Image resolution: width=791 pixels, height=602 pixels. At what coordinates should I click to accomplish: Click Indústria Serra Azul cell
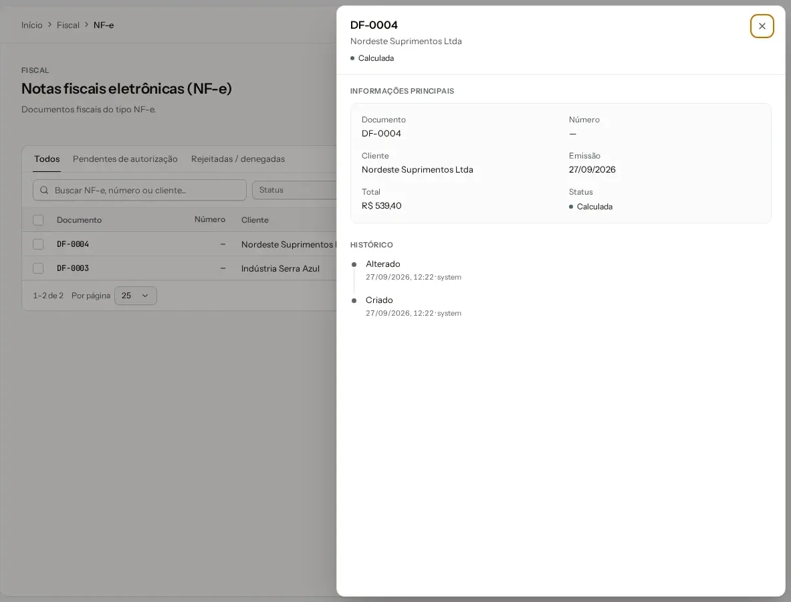pyautogui.click(x=280, y=268)
